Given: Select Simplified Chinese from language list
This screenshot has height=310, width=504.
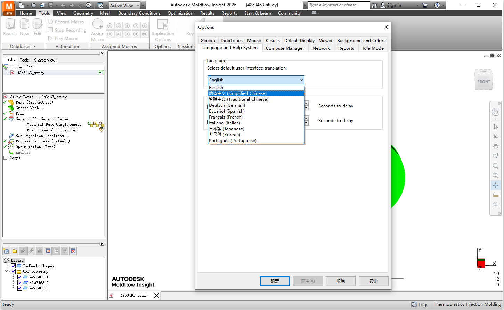Looking at the screenshot, I should [x=256, y=93].
